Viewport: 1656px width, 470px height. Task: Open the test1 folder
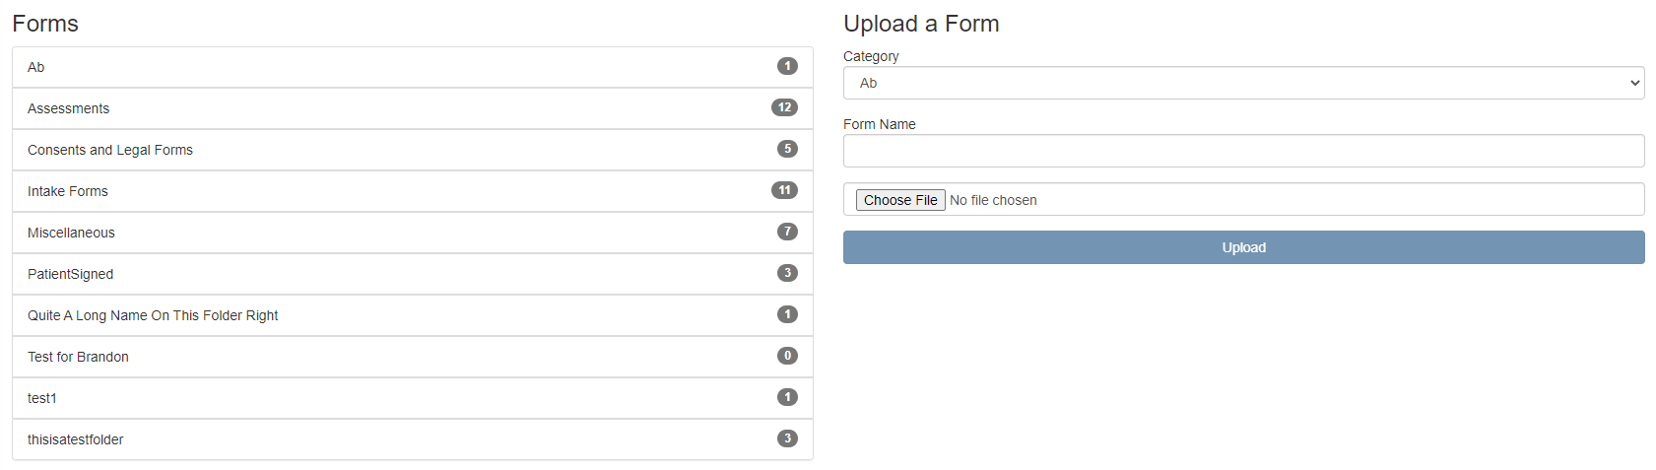pyautogui.click(x=42, y=398)
